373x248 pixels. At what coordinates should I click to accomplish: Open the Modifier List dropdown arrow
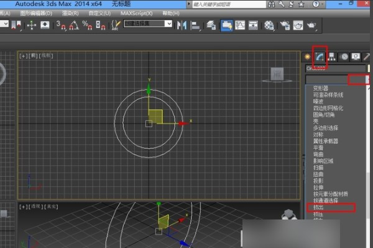(367, 79)
